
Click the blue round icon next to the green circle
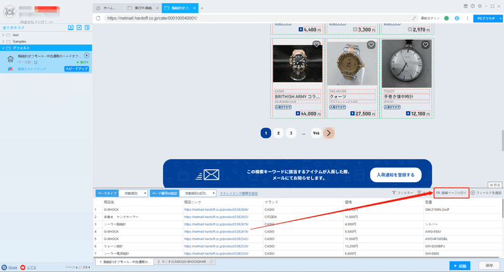(x=457, y=18)
